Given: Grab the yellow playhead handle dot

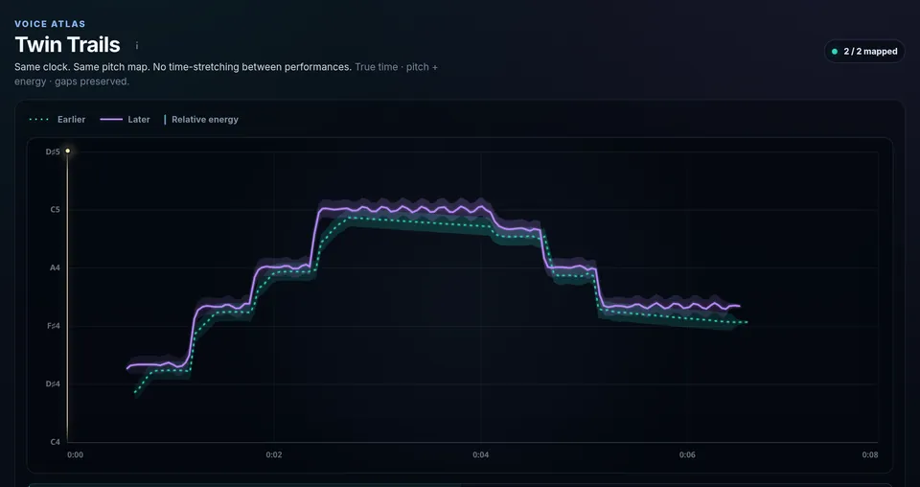Looking at the screenshot, I should [x=67, y=151].
